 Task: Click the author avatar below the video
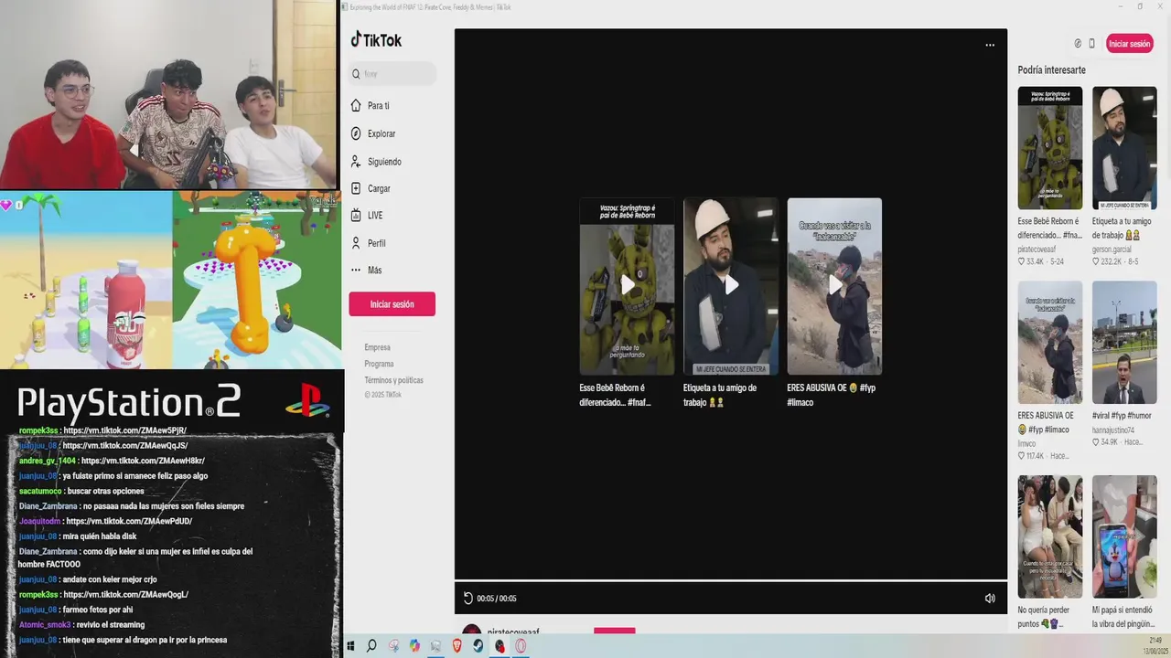click(x=471, y=630)
